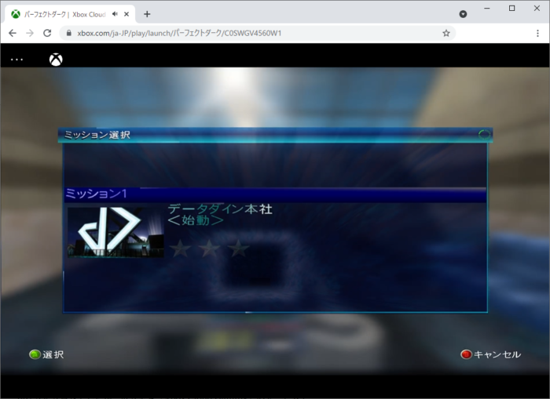Choose the データダイン本社 mission title
This screenshot has height=399, width=550.
[x=220, y=209]
